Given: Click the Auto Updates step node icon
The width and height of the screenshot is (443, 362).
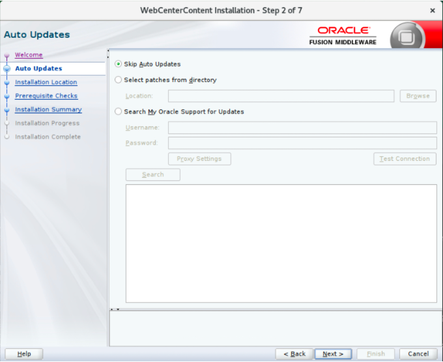Looking at the screenshot, I should click(x=7, y=68).
